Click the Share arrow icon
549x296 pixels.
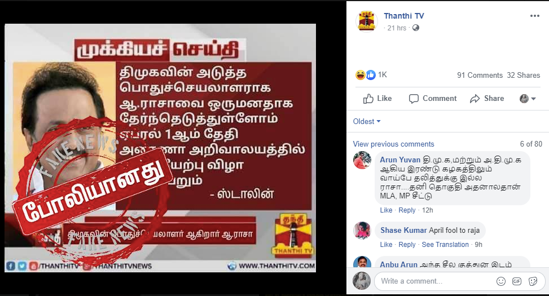475,99
